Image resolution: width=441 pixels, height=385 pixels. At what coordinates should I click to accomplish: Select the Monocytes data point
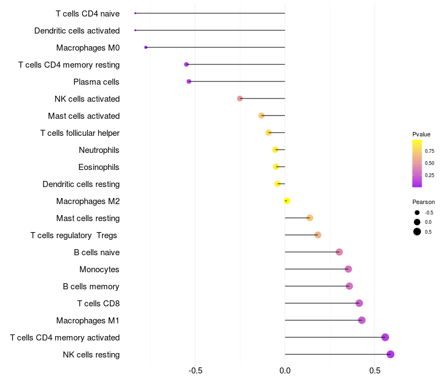pyautogui.click(x=348, y=269)
